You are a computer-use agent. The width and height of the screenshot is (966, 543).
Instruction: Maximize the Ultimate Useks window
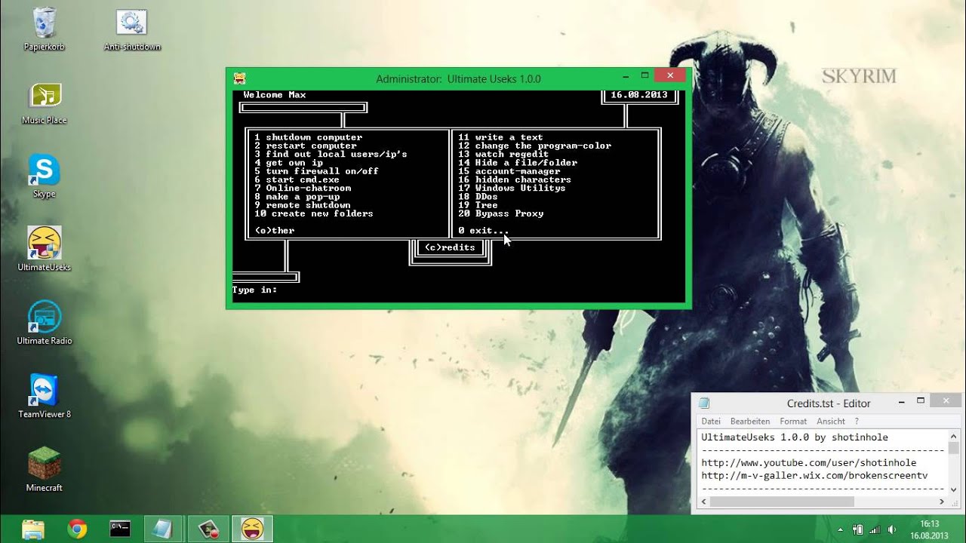coord(645,76)
